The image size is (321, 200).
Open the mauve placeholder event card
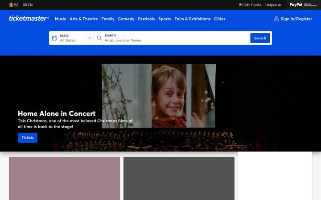[x=64, y=178]
